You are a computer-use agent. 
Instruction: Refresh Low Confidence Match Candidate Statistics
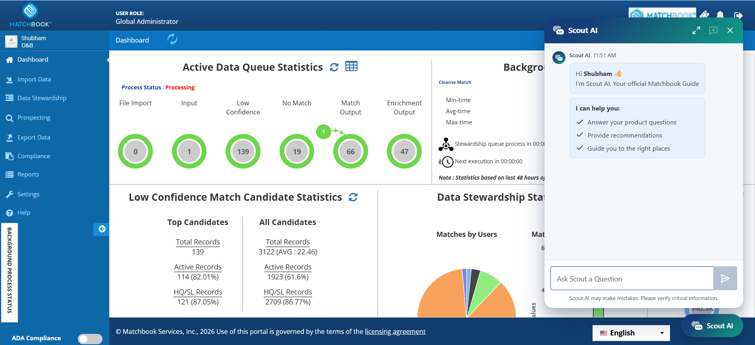point(353,197)
